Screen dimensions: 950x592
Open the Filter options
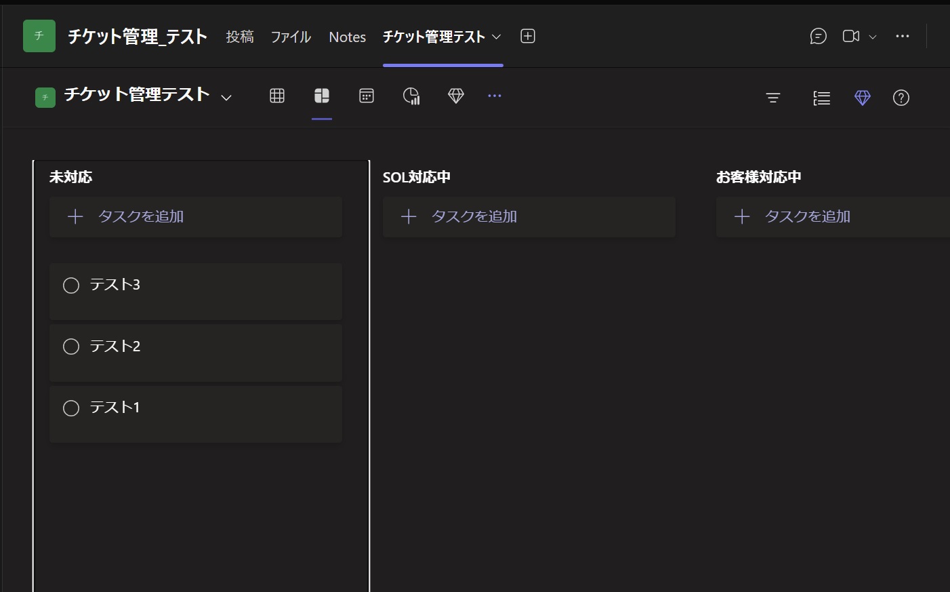click(773, 98)
